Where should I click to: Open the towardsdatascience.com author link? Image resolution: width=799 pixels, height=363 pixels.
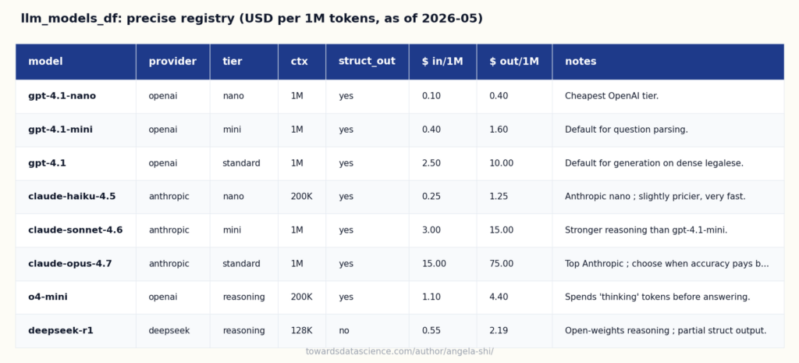point(399,352)
